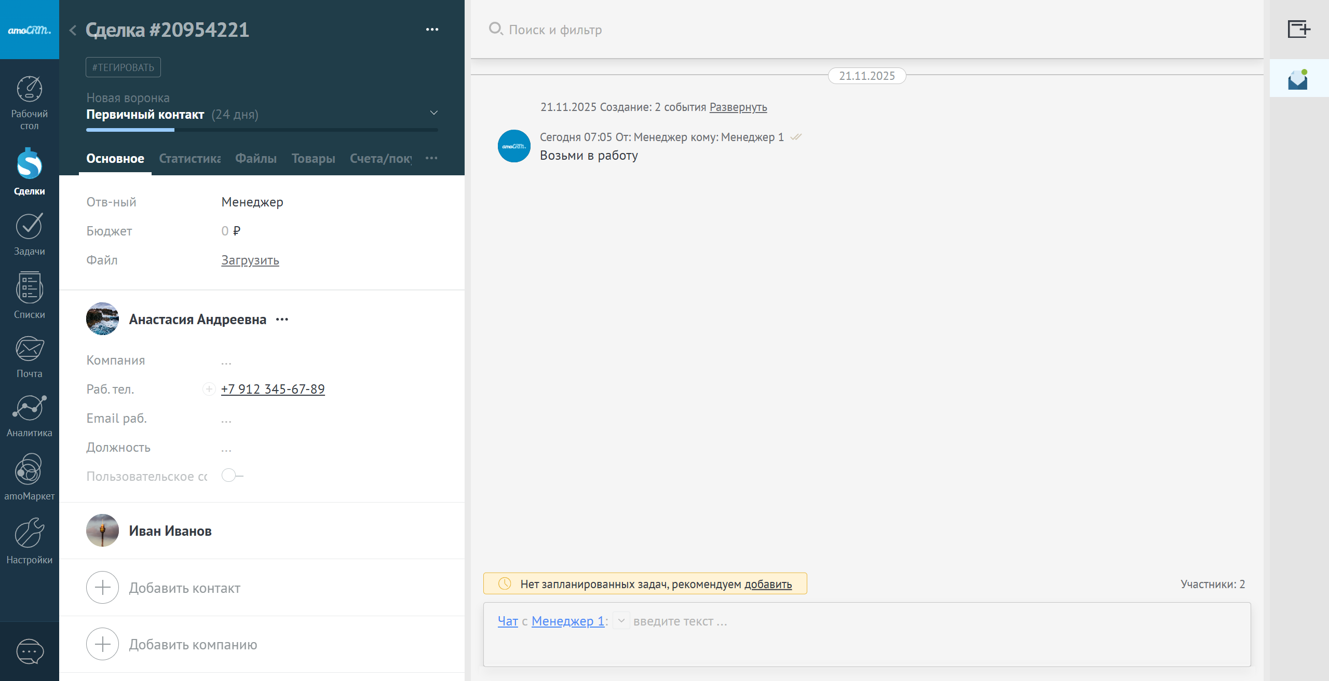Click the pipeline stage progress bar

click(x=262, y=130)
